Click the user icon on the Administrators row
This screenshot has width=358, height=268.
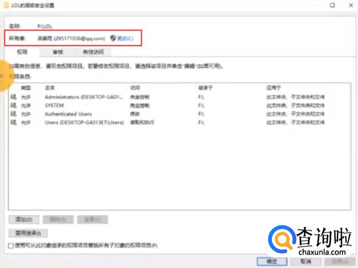13,97
